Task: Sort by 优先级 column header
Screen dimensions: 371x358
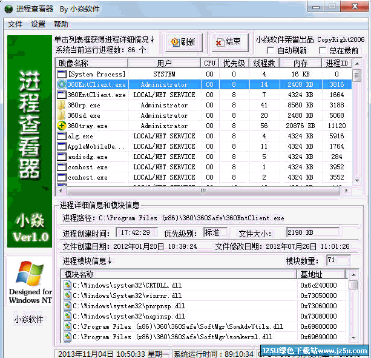Action: [234, 63]
